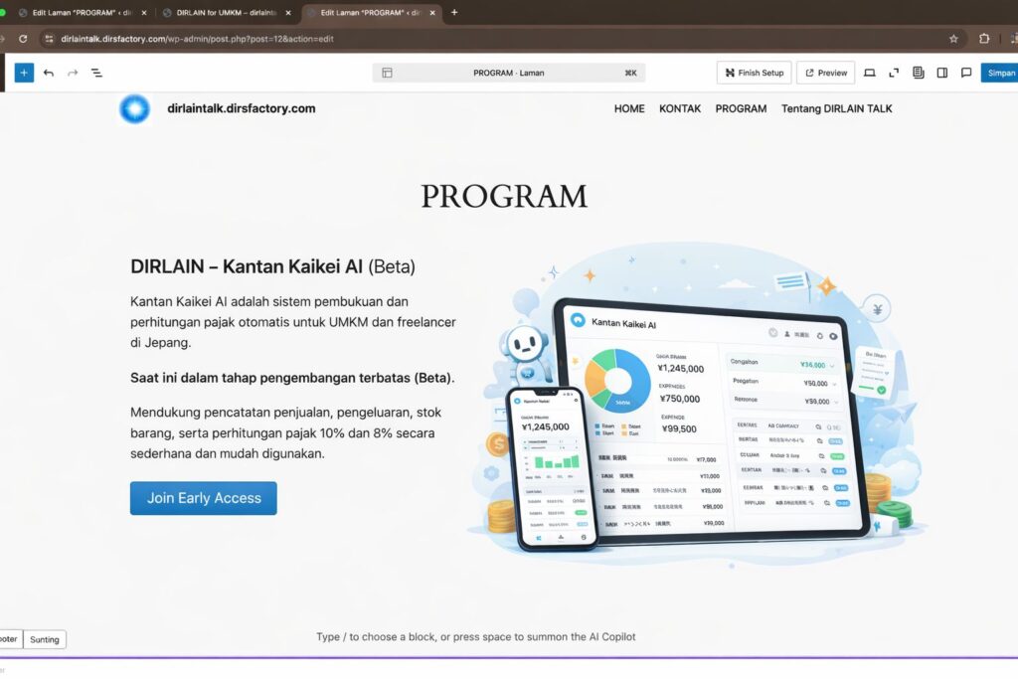
Task: Open the page template icon beside Simpan
Action: pyautogui.click(x=918, y=73)
